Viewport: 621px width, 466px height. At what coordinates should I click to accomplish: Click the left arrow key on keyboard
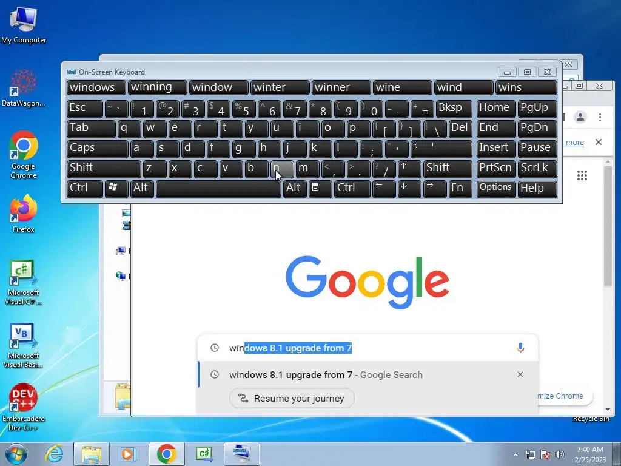coord(384,189)
